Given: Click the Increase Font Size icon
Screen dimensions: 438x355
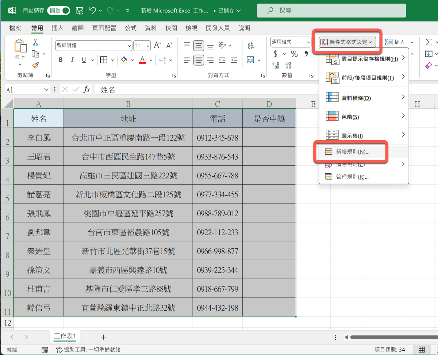Looking at the screenshot, I should pyautogui.click(x=157, y=46).
